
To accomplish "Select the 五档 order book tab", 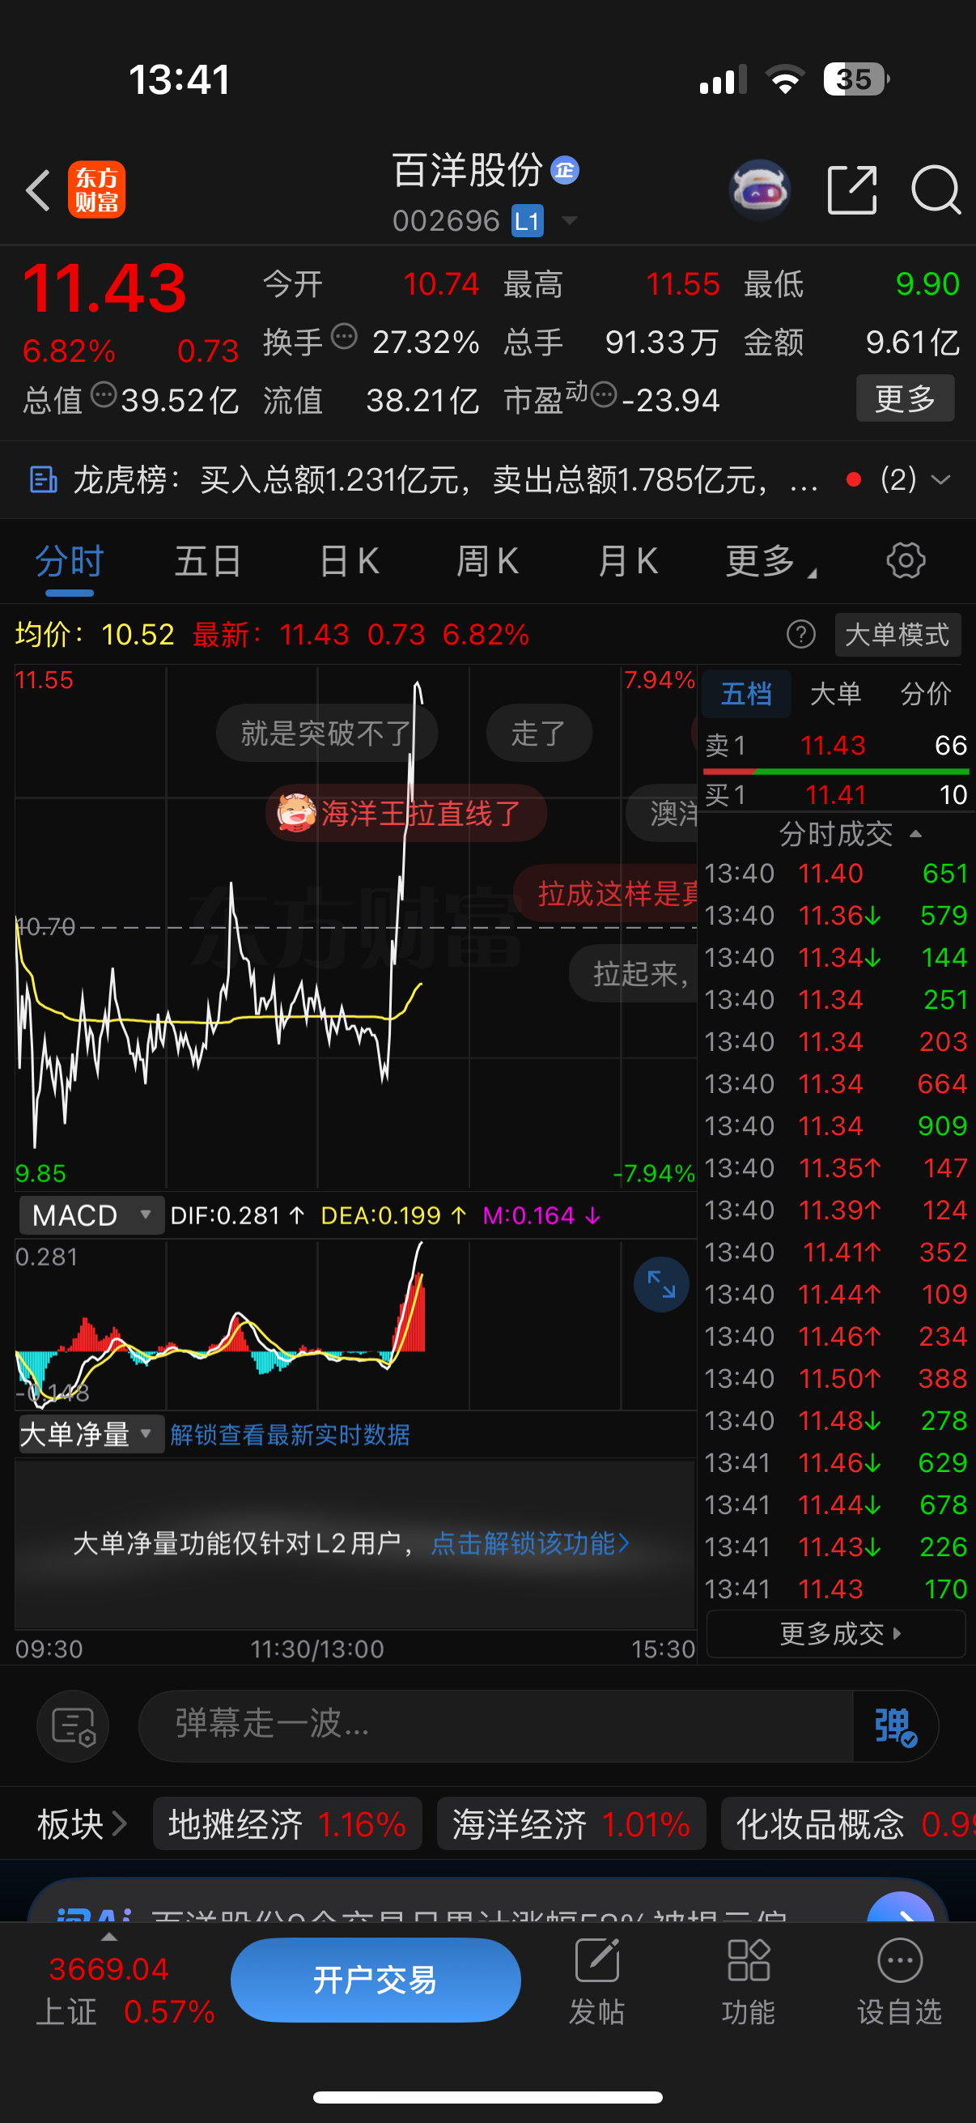I will tap(746, 694).
